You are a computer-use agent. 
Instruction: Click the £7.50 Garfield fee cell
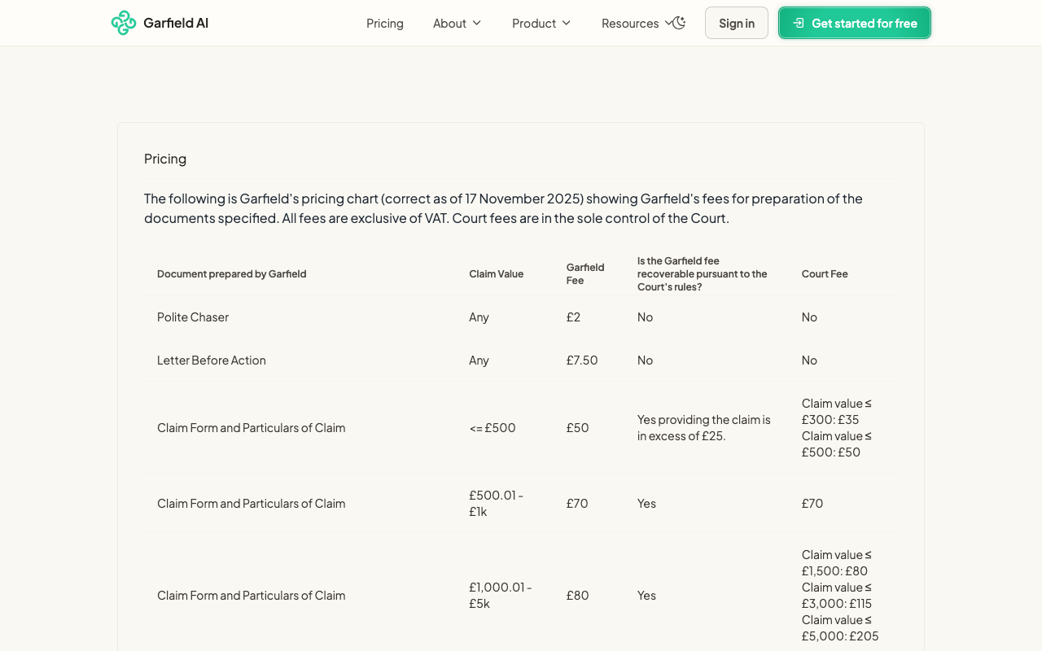click(x=582, y=360)
